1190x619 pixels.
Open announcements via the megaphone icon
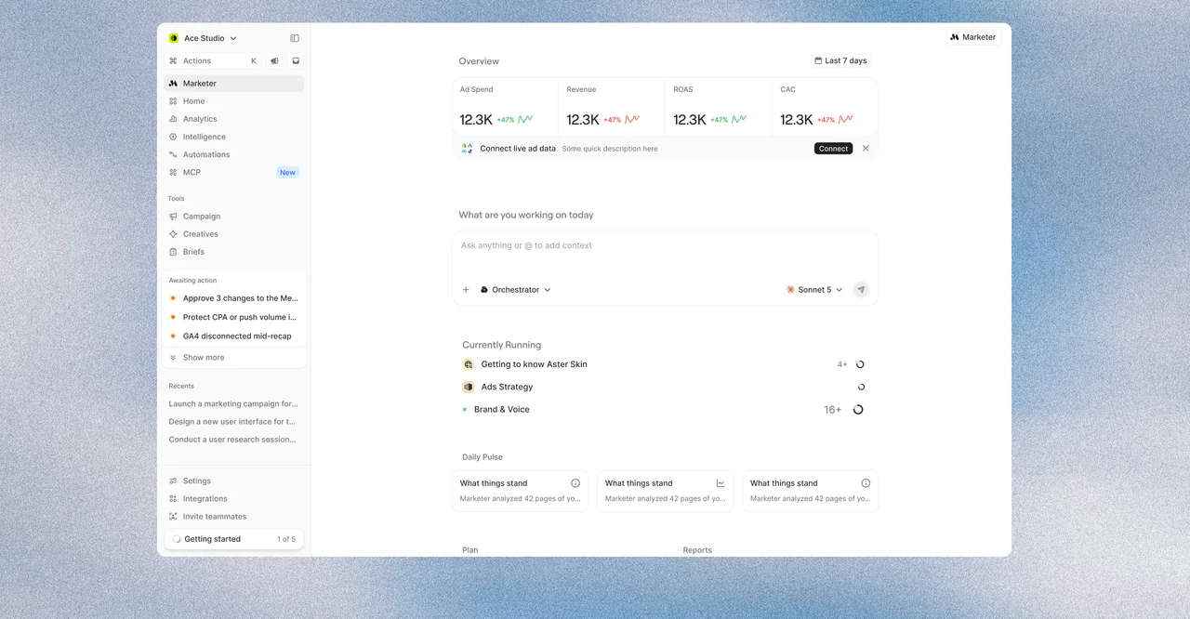[x=274, y=61]
